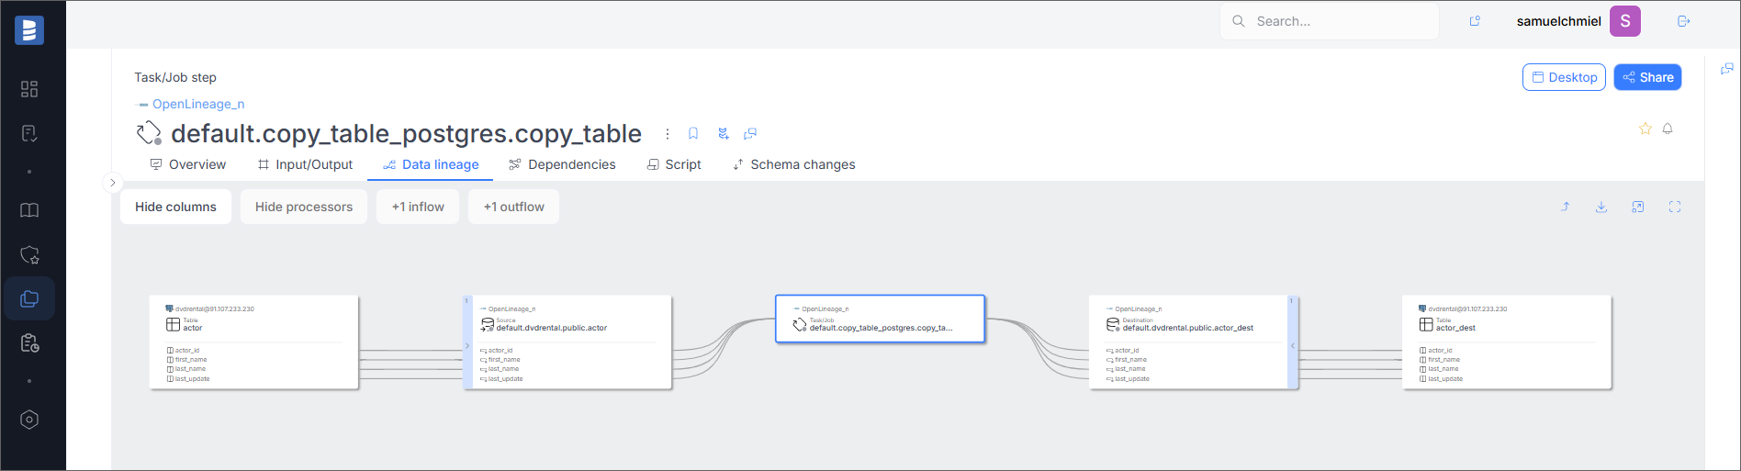Click the large task icon beside the page title
The image size is (1741, 471).
(x=149, y=134)
